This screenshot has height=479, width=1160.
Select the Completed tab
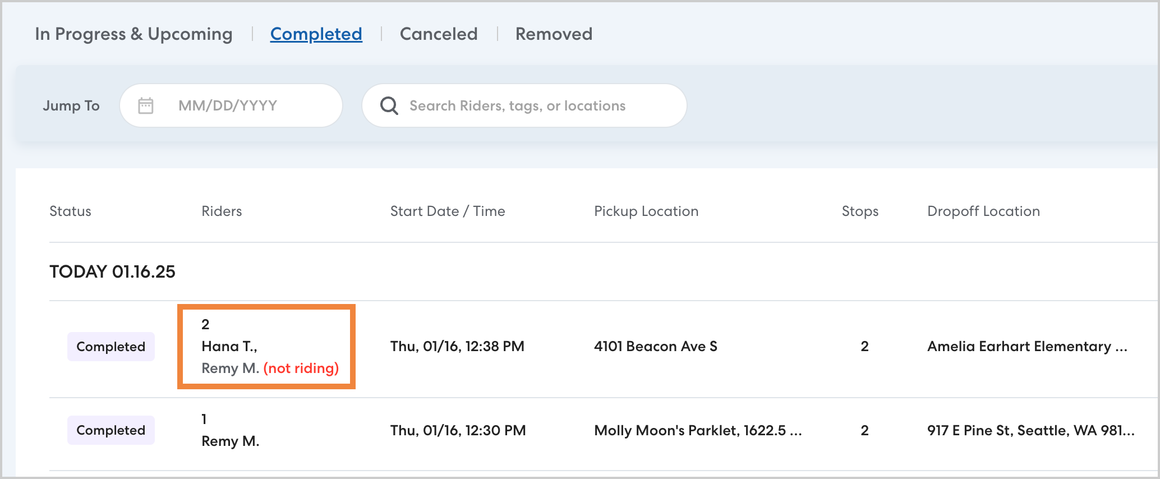tap(316, 34)
